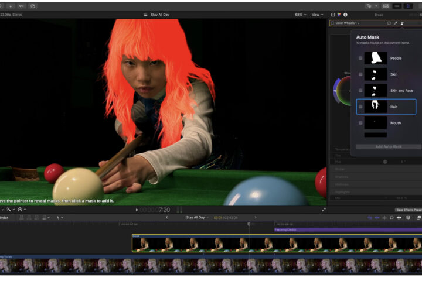Check the Skin mask checkbox

click(360, 74)
